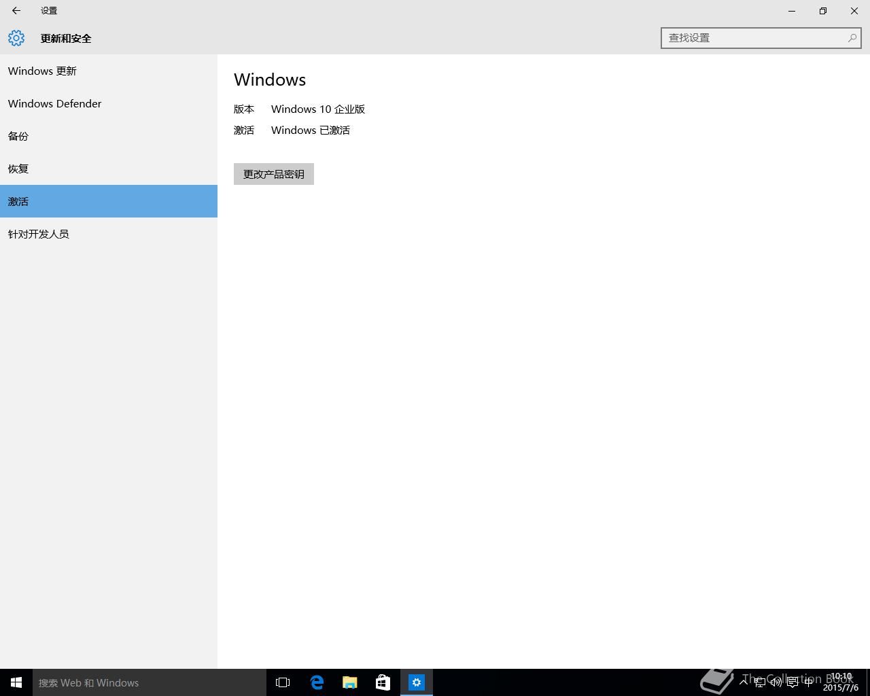Viewport: 870px width, 696px height.
Task: Click the 版本 label
Action: tap(244, 109)
